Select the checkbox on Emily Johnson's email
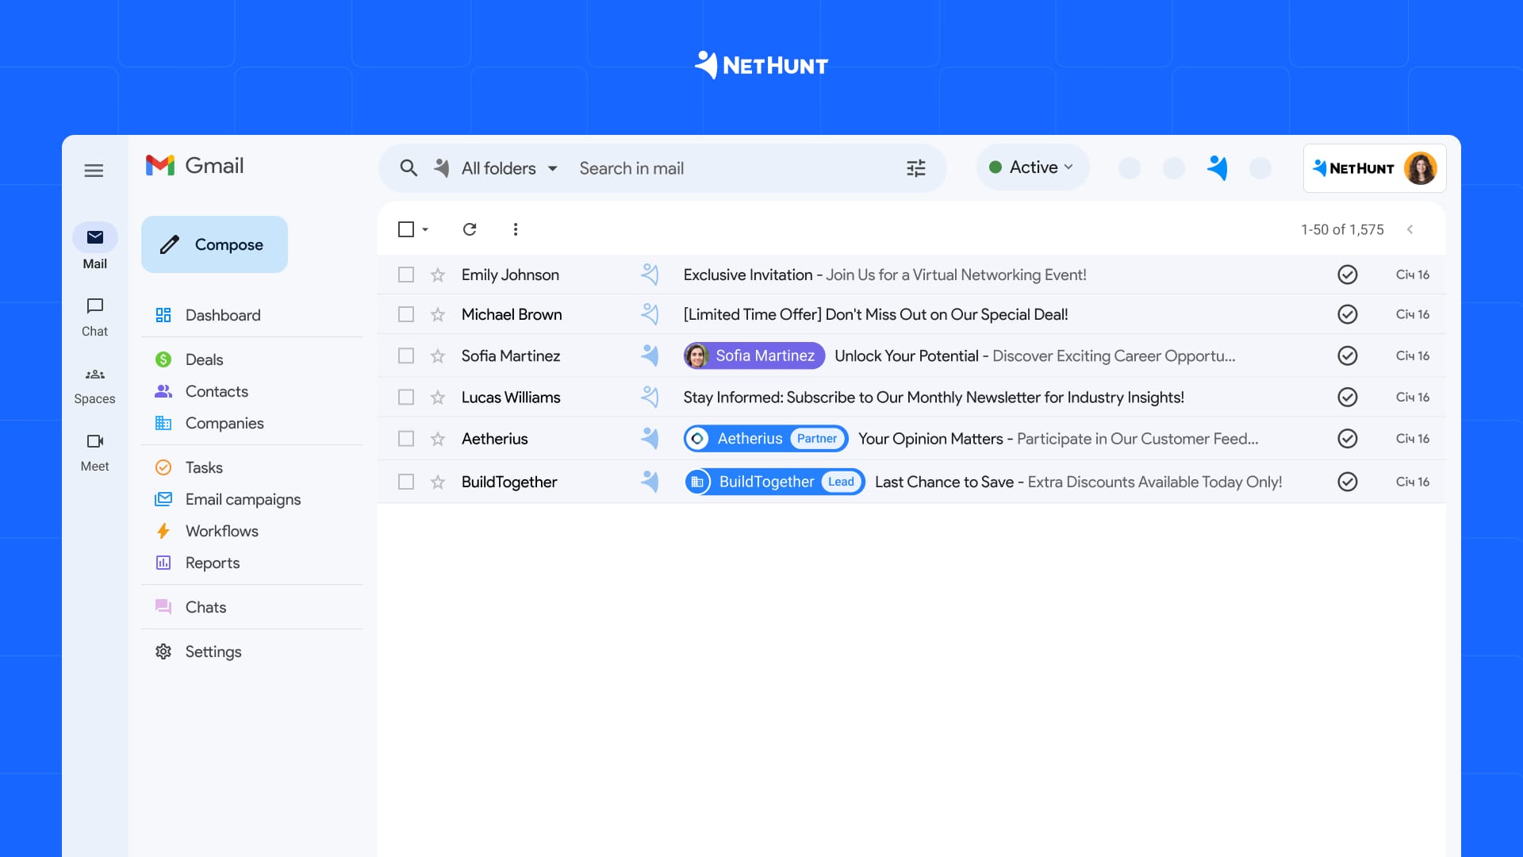This screenshot has width=1523, height=857. click(x=406, y=275)
